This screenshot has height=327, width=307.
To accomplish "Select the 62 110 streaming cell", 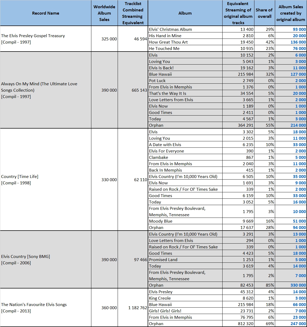I will point(133,180).
